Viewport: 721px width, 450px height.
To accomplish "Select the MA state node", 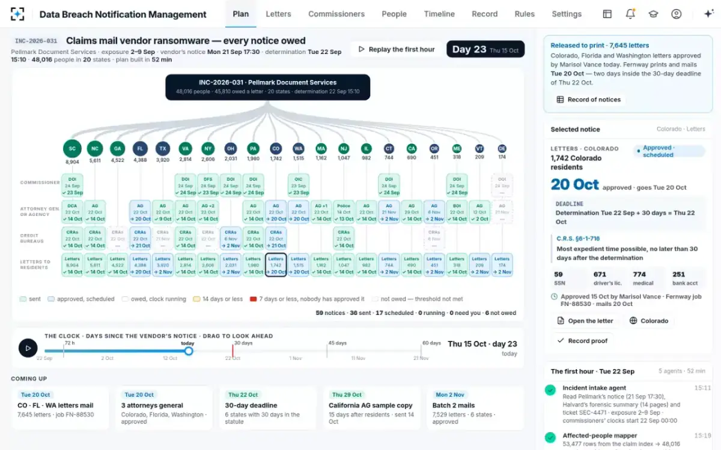I will [321, 149].
